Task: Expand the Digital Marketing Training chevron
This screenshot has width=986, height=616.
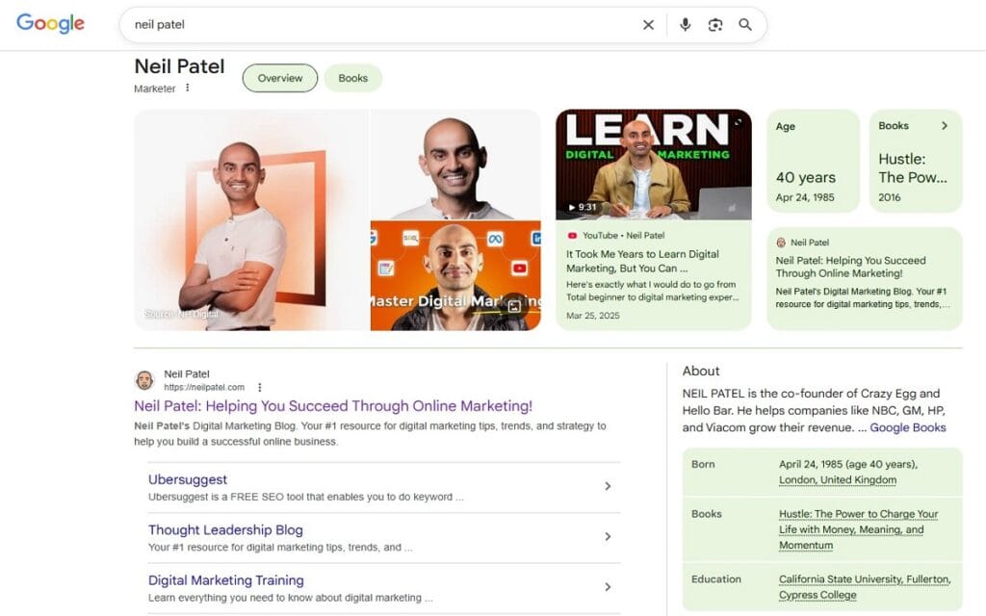Action: (x=608, y=586)
